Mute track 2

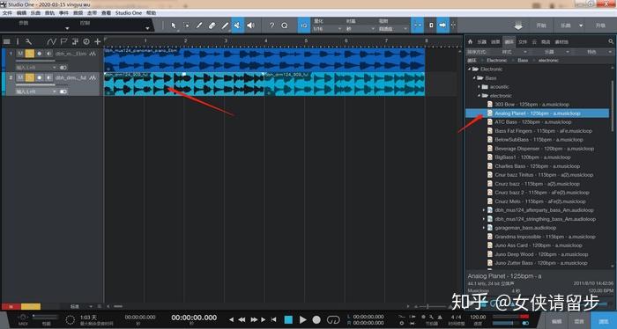[x=20, y=77]
